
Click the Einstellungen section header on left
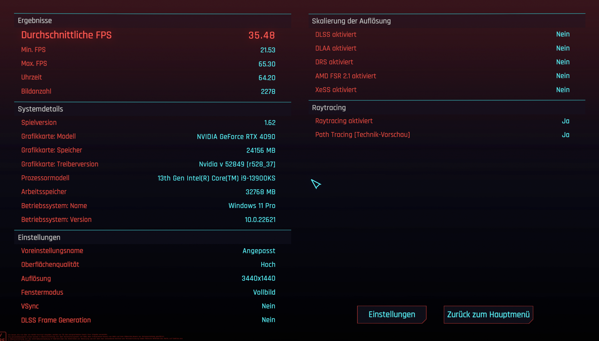click(x=39, y=237)
